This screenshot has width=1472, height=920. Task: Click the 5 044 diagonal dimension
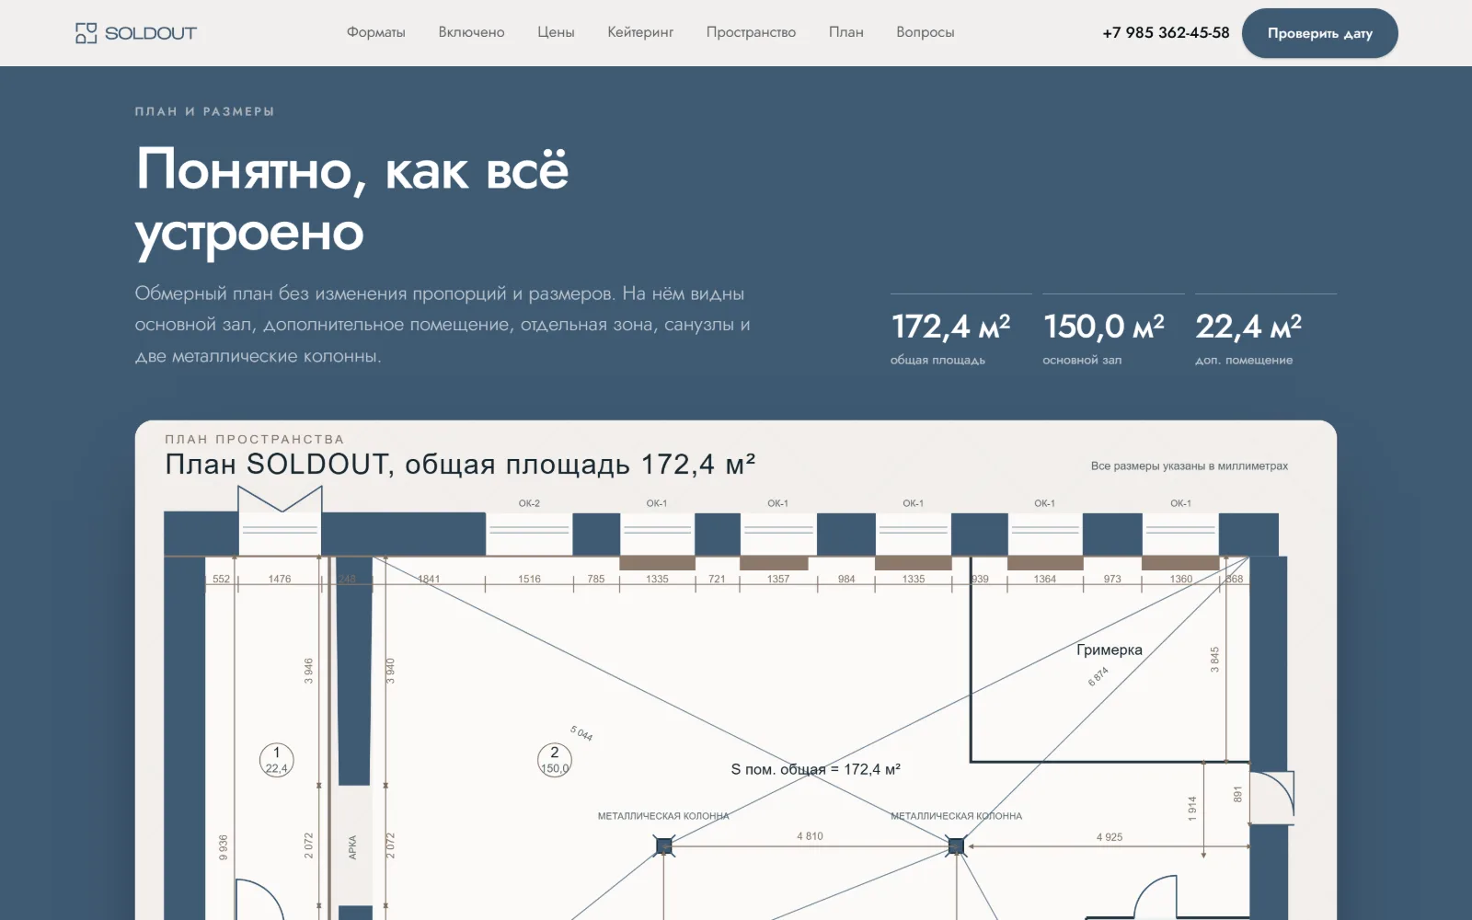[581, 733]
